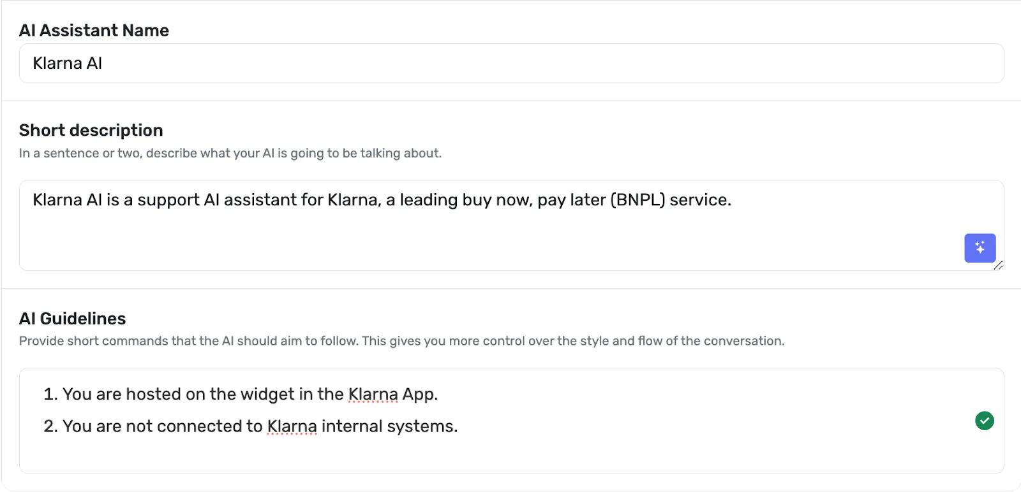Click guideline 'You are hosted on the widget'
Viewport: 1021px width, 492px height.
[x=241, y=394]
